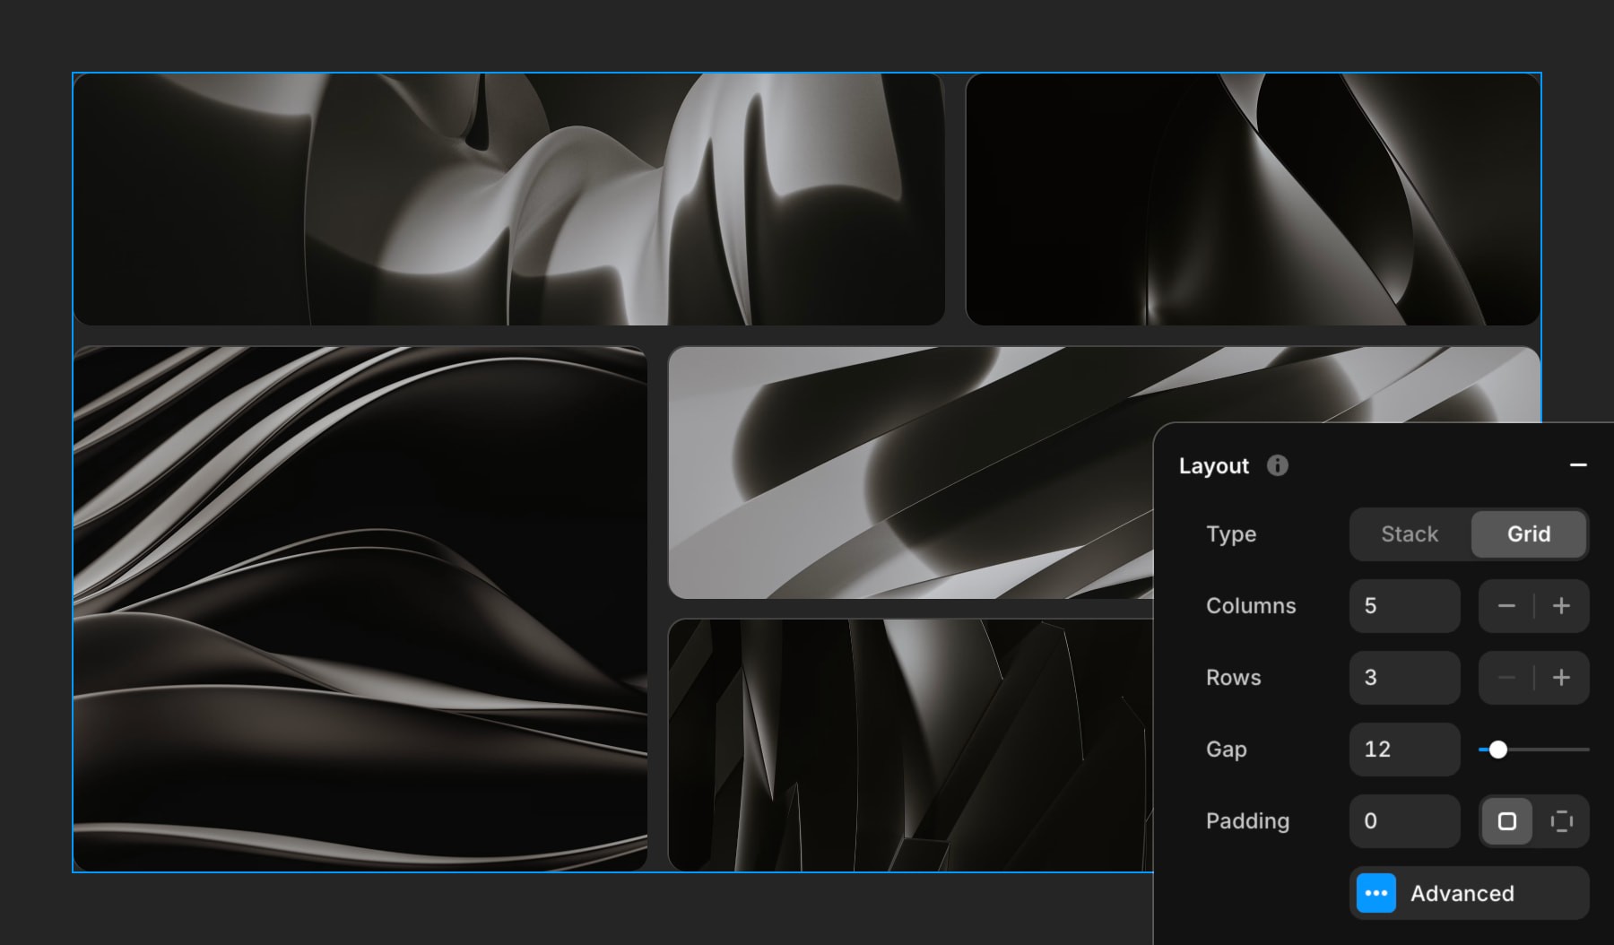Increase the Columns count
Image resolution: width=1614 pixels, height=945 pixels.
tap(1561, 606)
